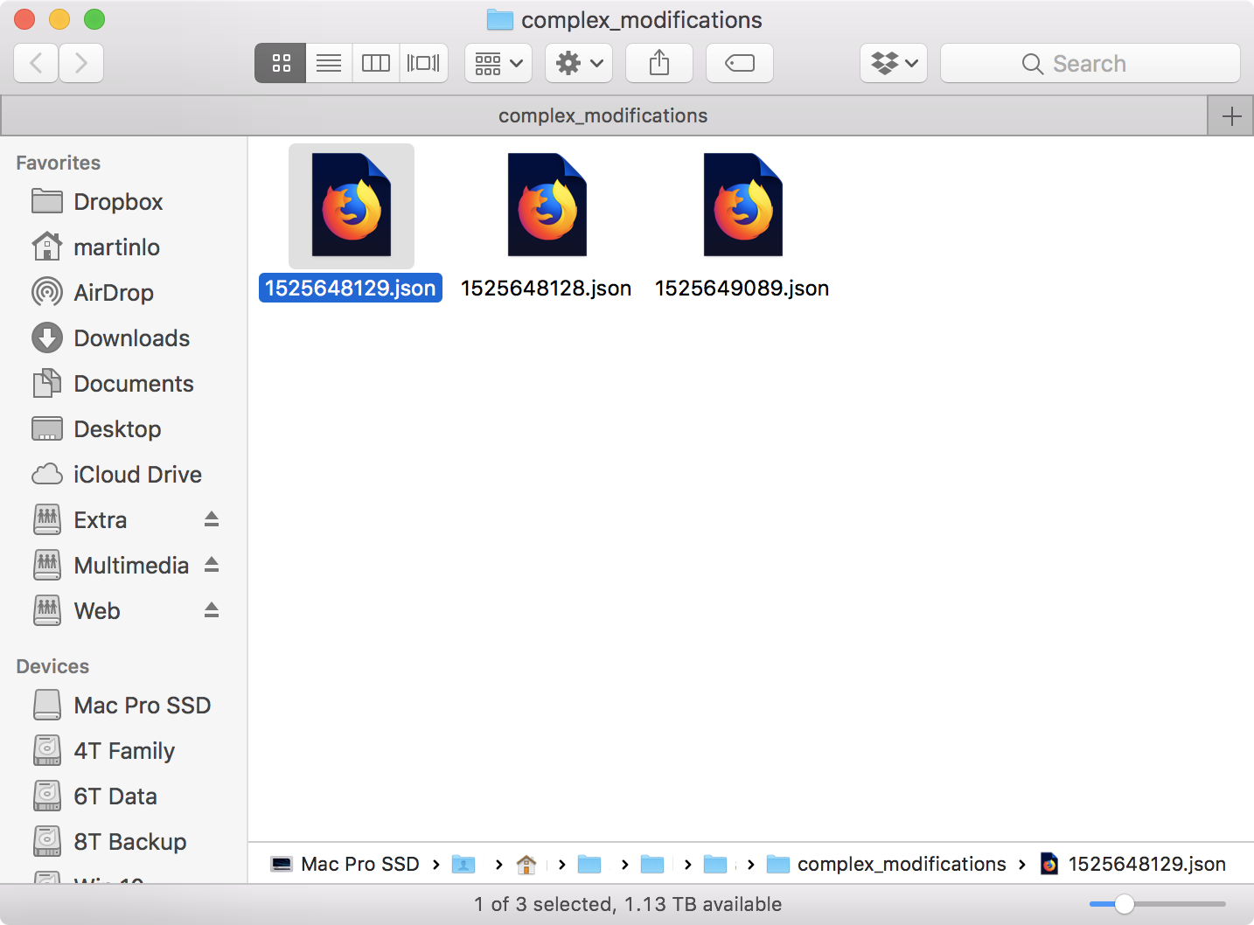
Task: Open the Extra volume in sidebar
Action: [x=100, y=520]
